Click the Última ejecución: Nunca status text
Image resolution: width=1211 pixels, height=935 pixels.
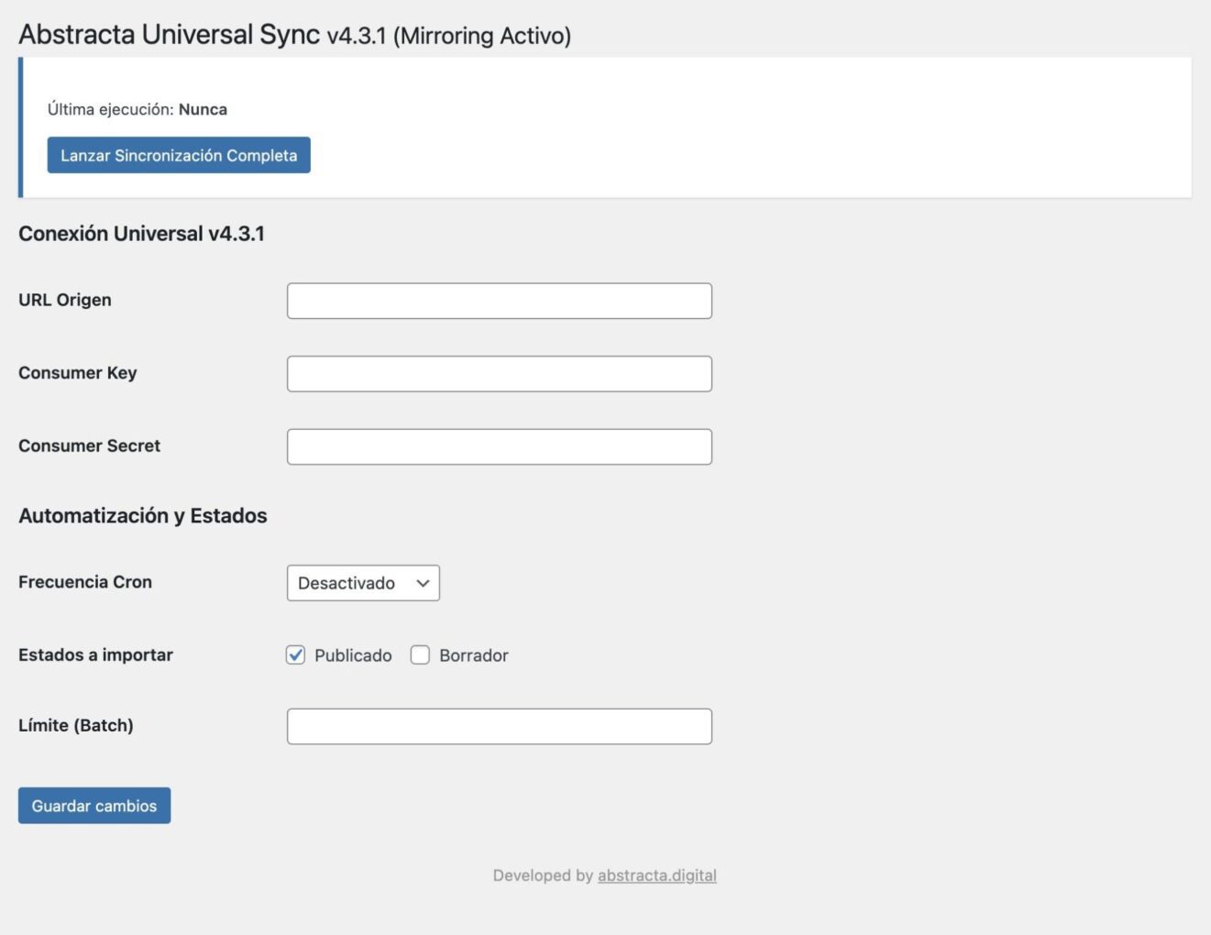[x=138, y=109]
